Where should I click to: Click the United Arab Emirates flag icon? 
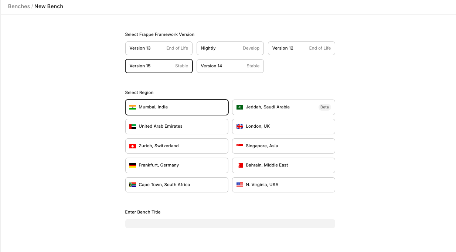pyautogui.click(x=132, y=127)
